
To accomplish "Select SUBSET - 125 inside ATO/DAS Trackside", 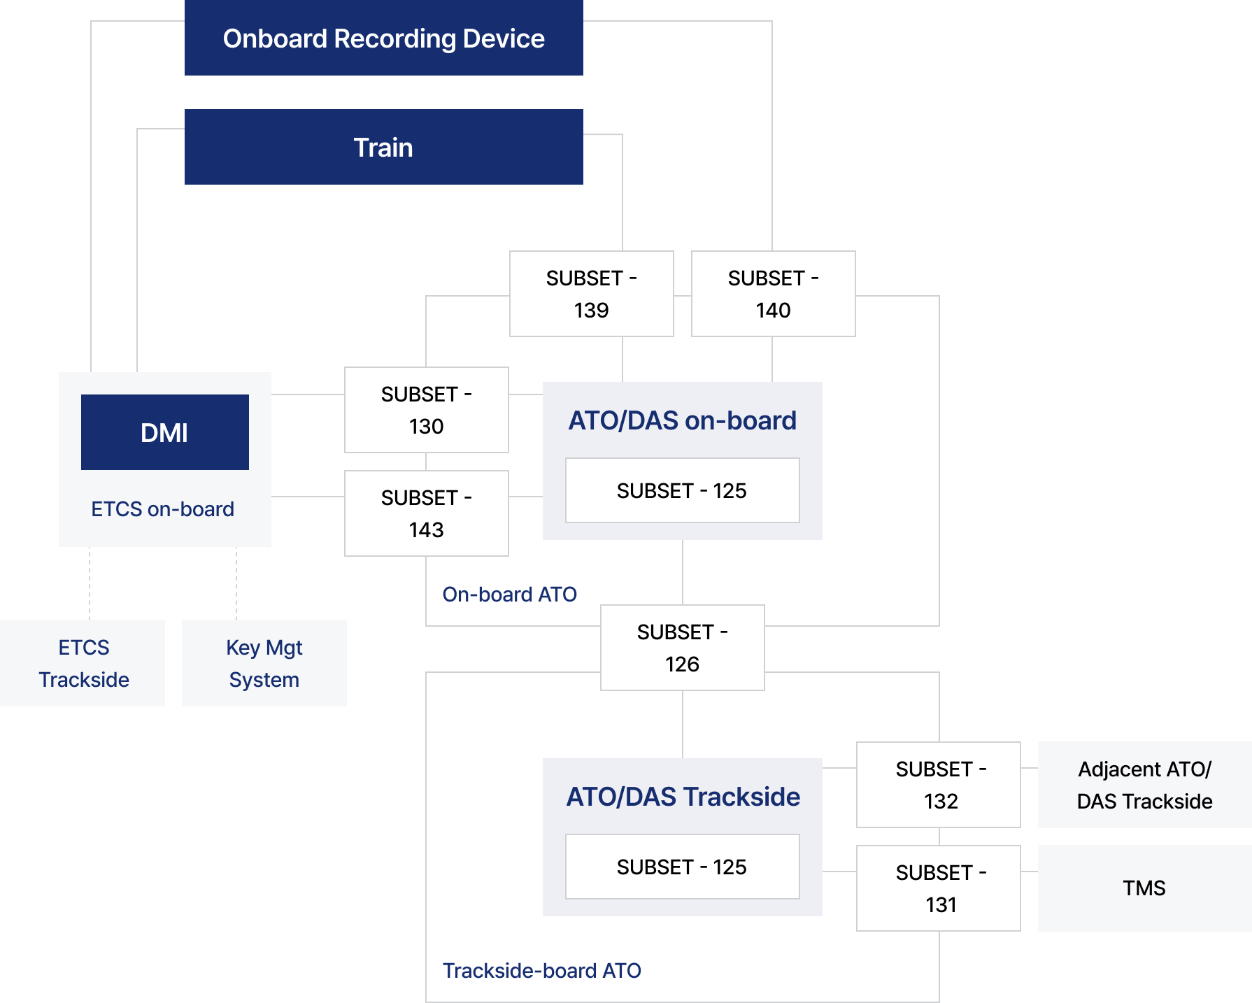I will (682, 867).
